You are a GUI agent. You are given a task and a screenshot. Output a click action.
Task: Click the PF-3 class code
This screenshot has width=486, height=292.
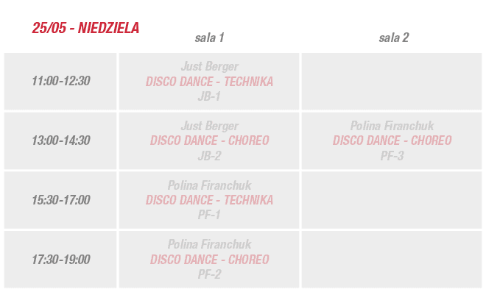[x=392, y=156]
